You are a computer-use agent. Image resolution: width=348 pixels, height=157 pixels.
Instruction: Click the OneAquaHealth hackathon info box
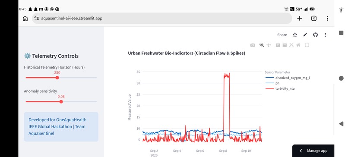coord(61,127)
